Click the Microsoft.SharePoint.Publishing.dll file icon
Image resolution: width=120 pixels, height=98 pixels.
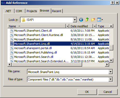(x=12, y=52)
